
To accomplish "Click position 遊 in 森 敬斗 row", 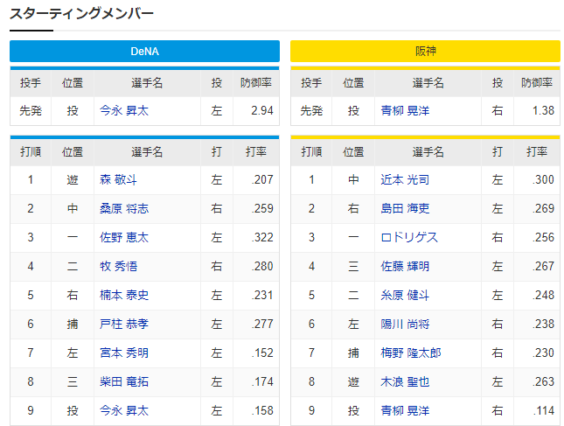I will [73, 179].
